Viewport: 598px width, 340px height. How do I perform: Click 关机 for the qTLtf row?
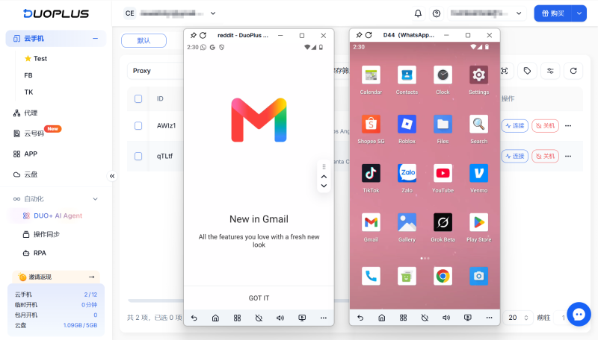coord(546,157)
